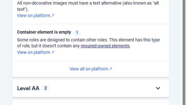Click the empty space in the Level AA header

[103, 88]
